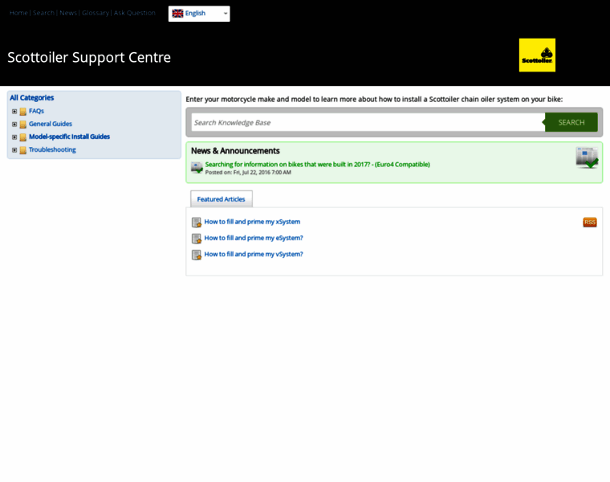The width and height of the screenshot is (610, 482).
Task: Click the Scottoiler yellow logo
Action: [x=537, y=55]
